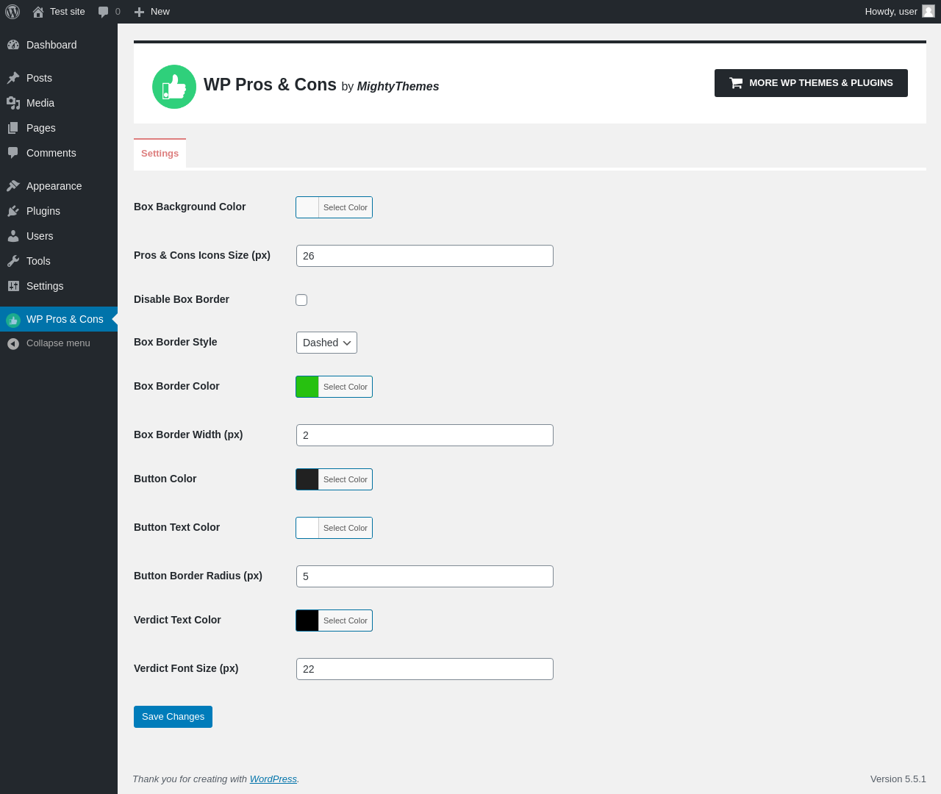
Task: Switch to the Settings tab
Action: coord(160,154)
